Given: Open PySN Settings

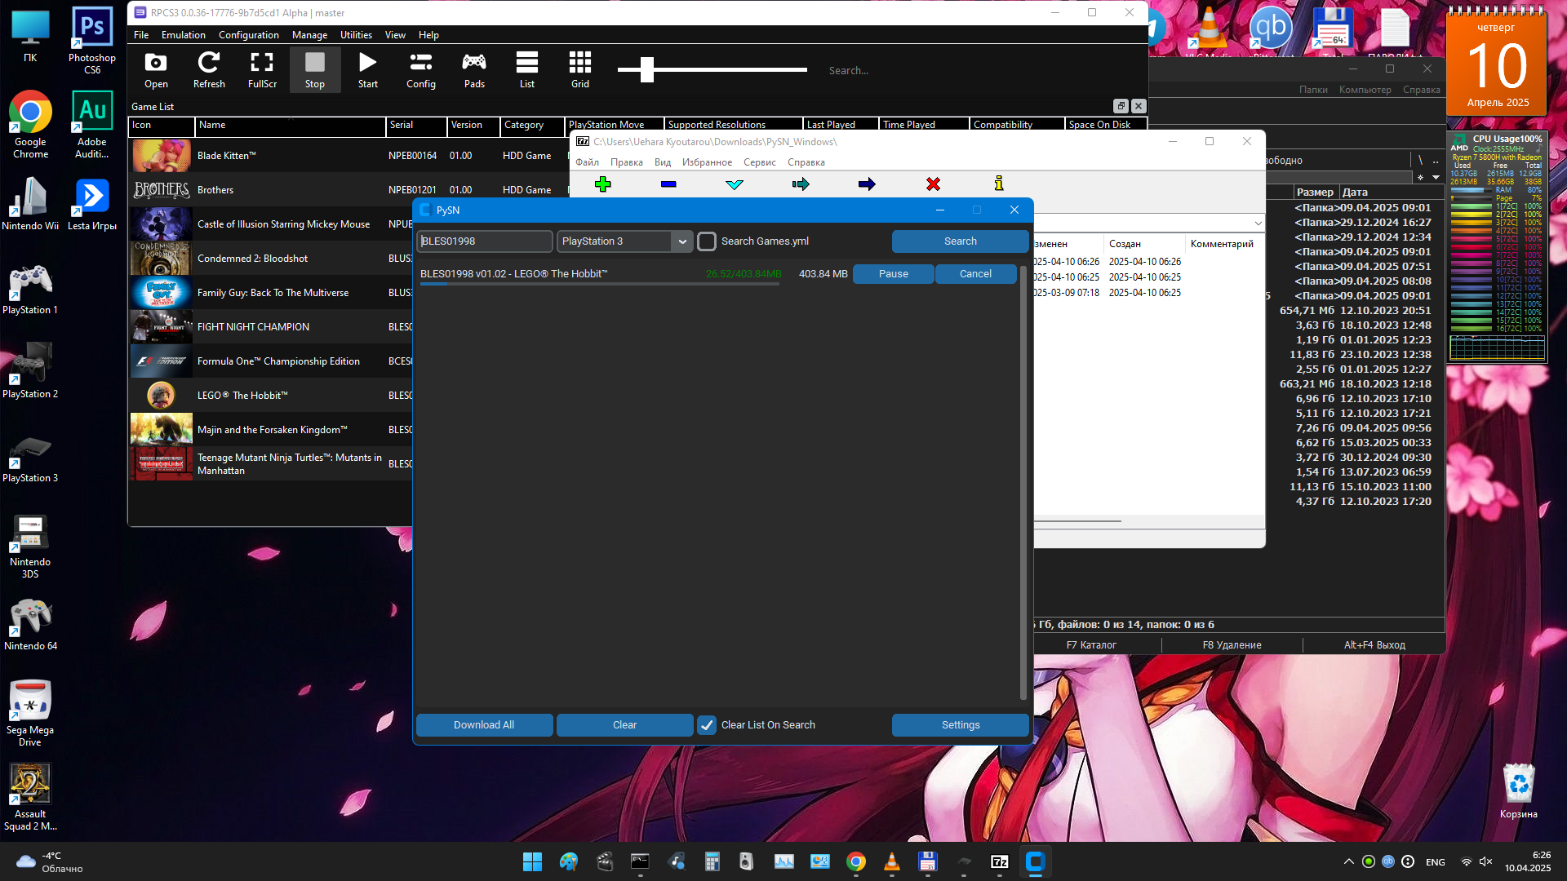Looking at the screenshot, I should tap(961, 725).
